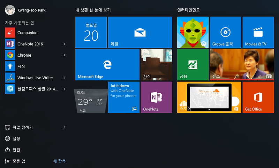Launch OneNote 2016 from the frequent apps
The width and height of the screenshot is (279, 168).
[10, 44]
